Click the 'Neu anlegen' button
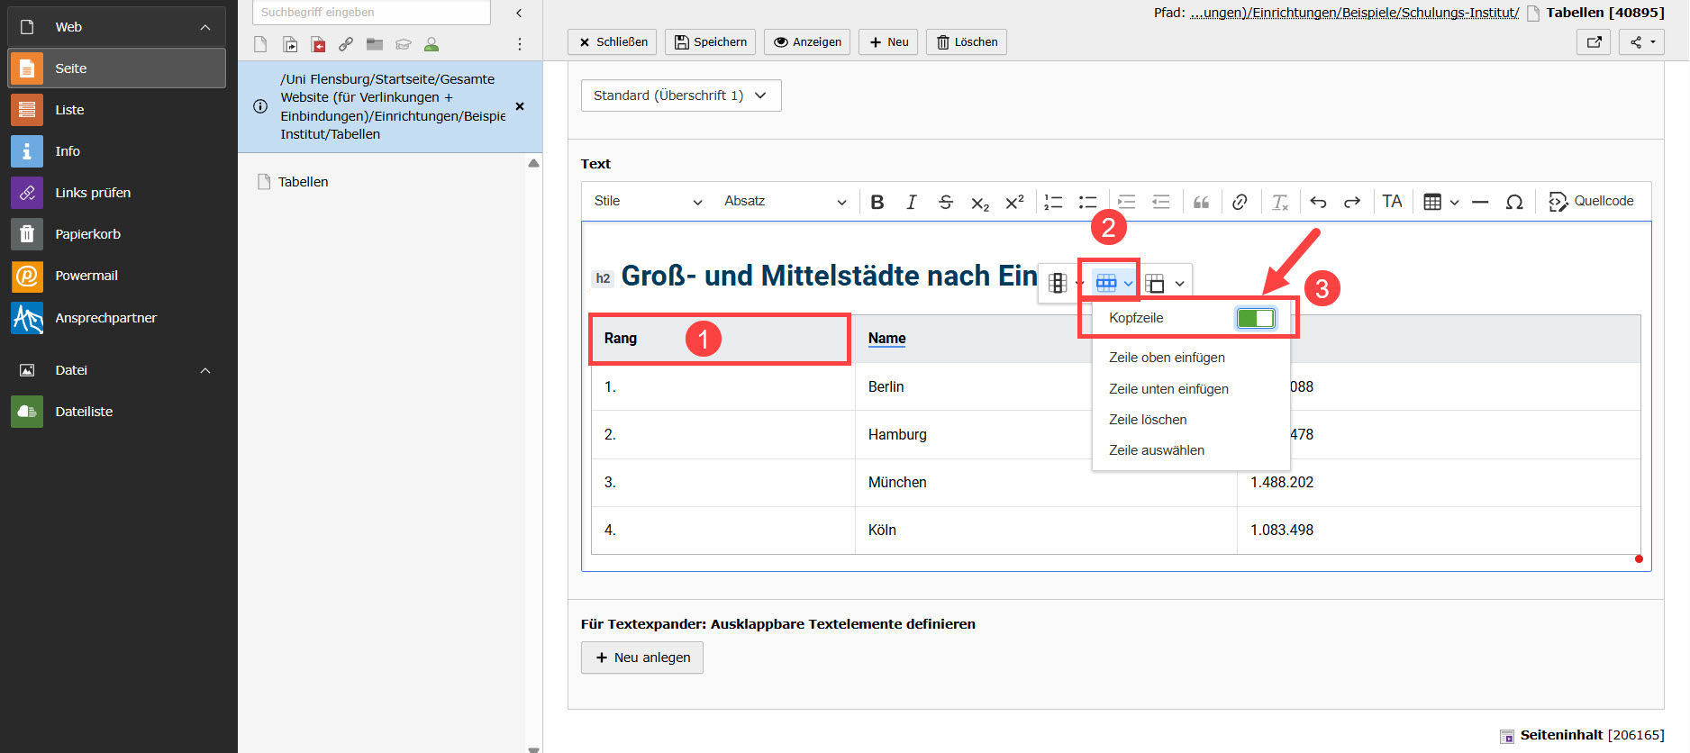The height and width of the screenshot is (753, 1690). click(x=642, y=658)
